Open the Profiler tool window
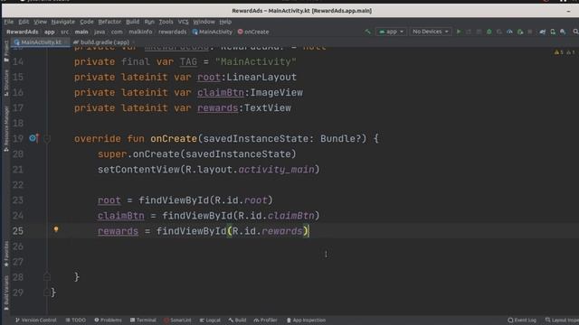Screen dimensions: 579x325 click(265, 320)
